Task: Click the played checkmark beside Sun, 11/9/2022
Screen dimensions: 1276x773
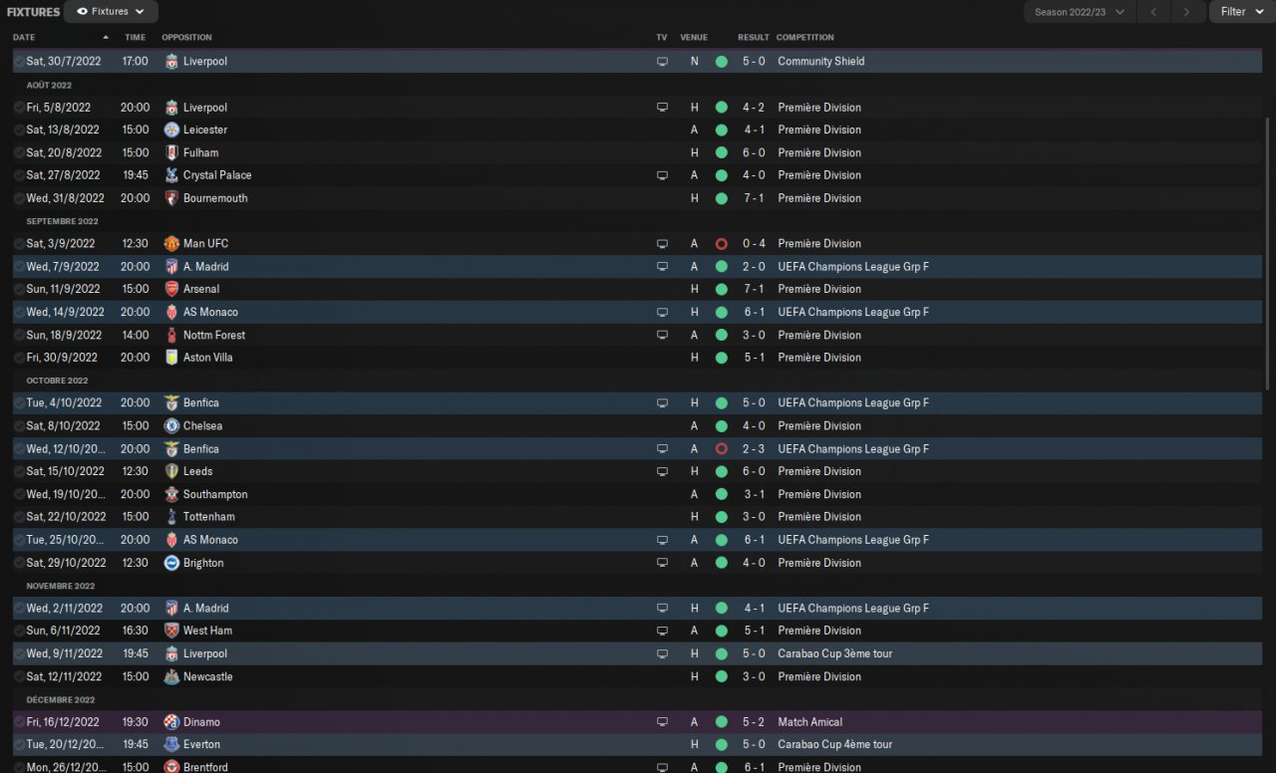Action: pos(19,289)
